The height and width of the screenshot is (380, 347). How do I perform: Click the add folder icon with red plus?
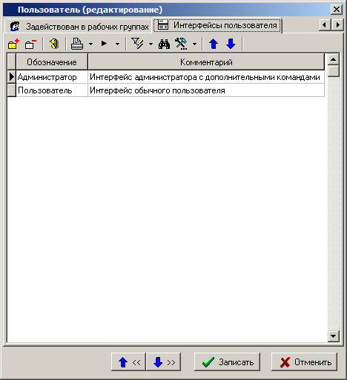[x=13, y=44]
